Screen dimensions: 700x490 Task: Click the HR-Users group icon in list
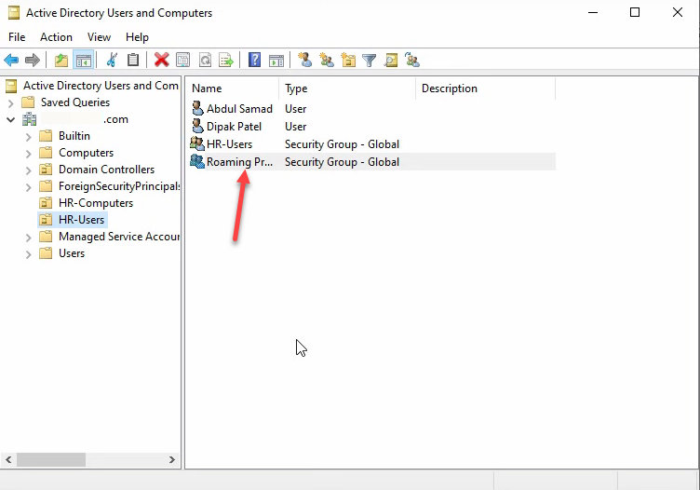click(197, 143)
